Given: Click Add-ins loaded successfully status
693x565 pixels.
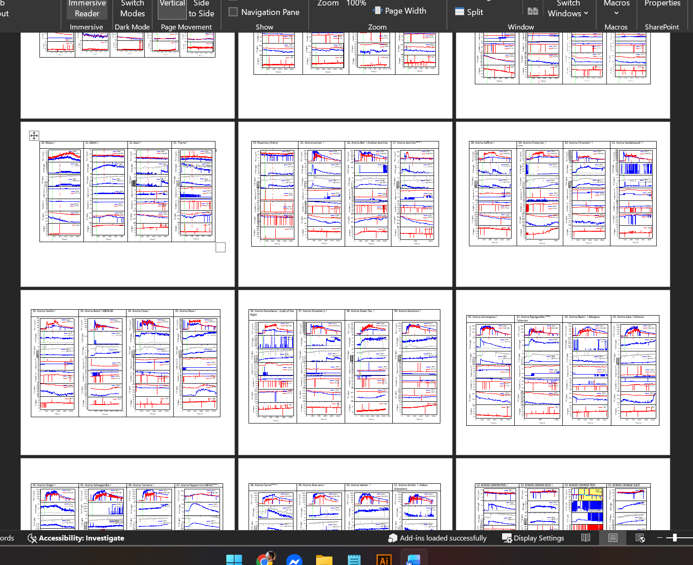Looking at the screenshot, I should pos(437,538).
